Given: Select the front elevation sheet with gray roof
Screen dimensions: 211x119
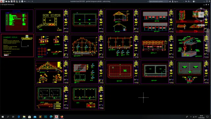Looking at the screenshot, I should pyautogui.click(x=157, y=21).
